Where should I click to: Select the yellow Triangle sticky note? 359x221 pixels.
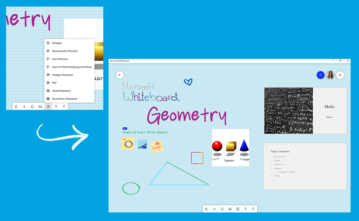157,146
